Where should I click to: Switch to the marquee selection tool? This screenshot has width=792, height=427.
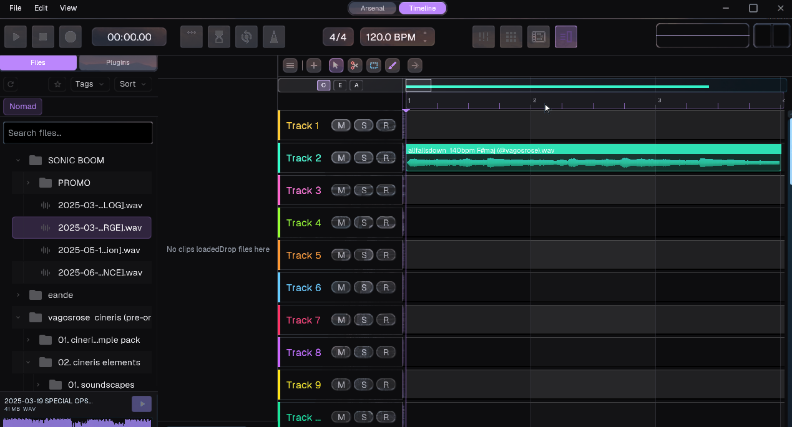[373, 65]
